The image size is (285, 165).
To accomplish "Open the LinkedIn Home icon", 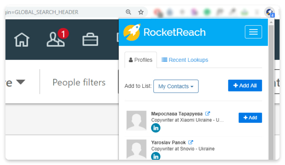I will pos(22,39).
